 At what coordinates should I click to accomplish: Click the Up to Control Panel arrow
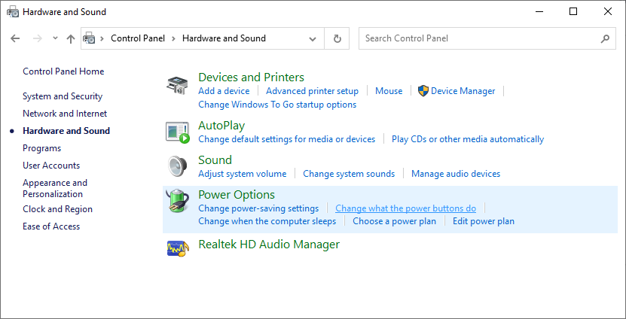click(x=71, y=38)
